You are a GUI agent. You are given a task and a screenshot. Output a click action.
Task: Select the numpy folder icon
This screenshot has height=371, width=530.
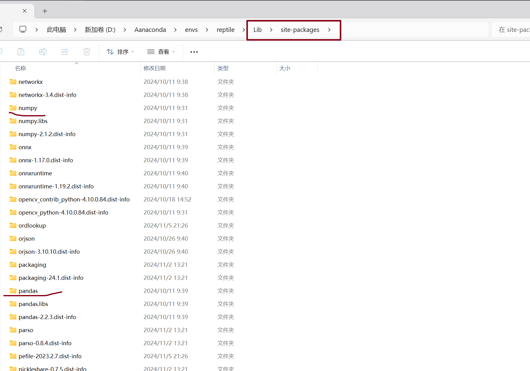click(x=13, y=108)
